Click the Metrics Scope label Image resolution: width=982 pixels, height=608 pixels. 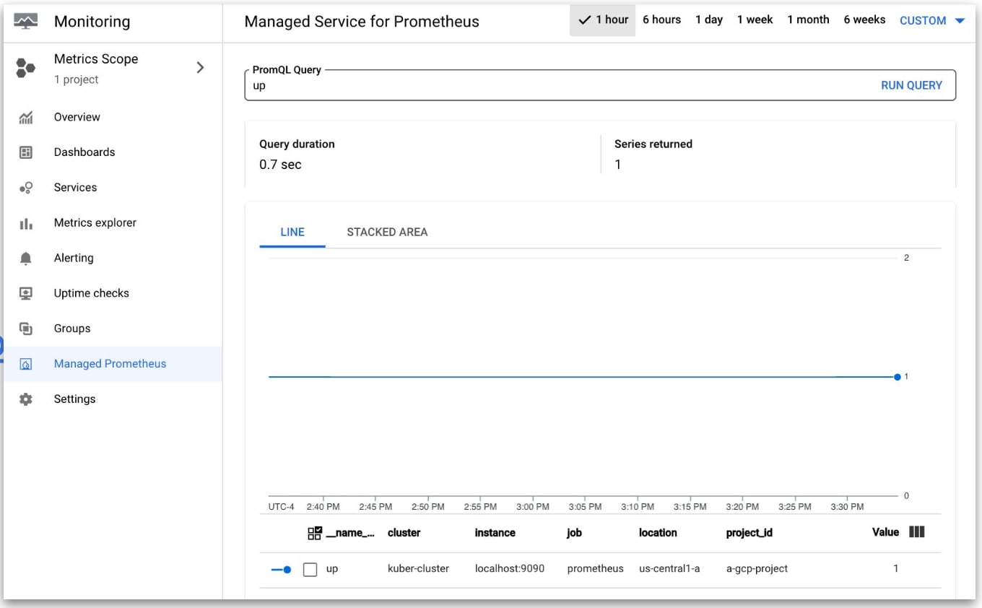pyautogui.click(x=96, y=59)
